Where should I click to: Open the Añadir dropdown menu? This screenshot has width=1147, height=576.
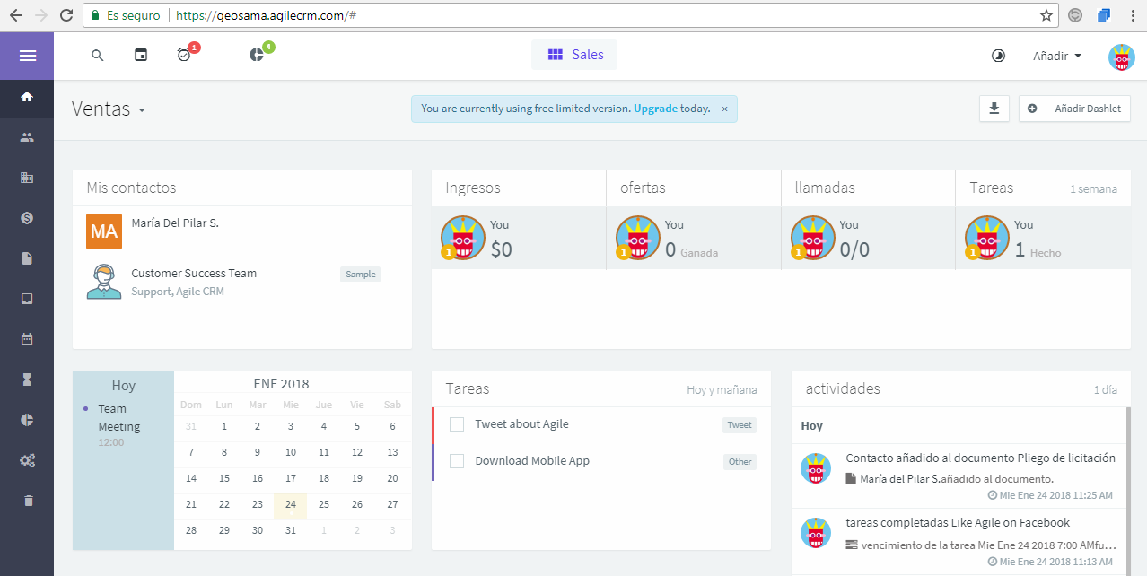click(1057, 56)
